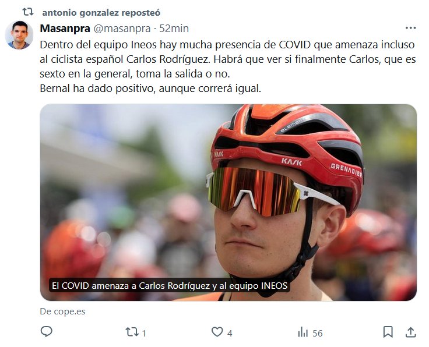This screenshot has height=347, width=429.
Task: Open Masanpra display name link
Action: click(x=65, y=29)
